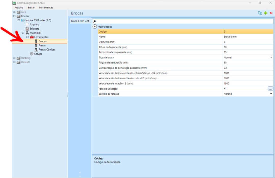The width and height of the screenshot is (275, 178).
Task: Select the Etiqueta item in tree
Action: click(x=34, y=29)
